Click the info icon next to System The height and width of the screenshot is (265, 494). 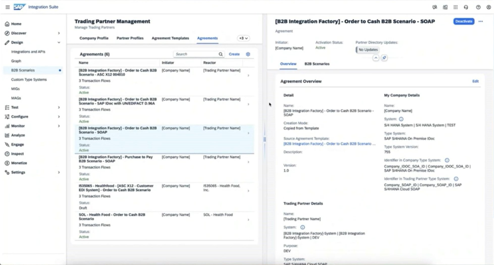click(x=401, y=119)
